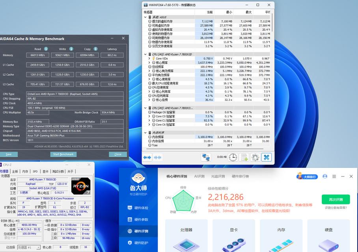The width and height of the screenshot is (358, 252).
Task: Select the 提交的虚拟内存 sensor row
Action: pyautogui.click(x=207, y=21)
